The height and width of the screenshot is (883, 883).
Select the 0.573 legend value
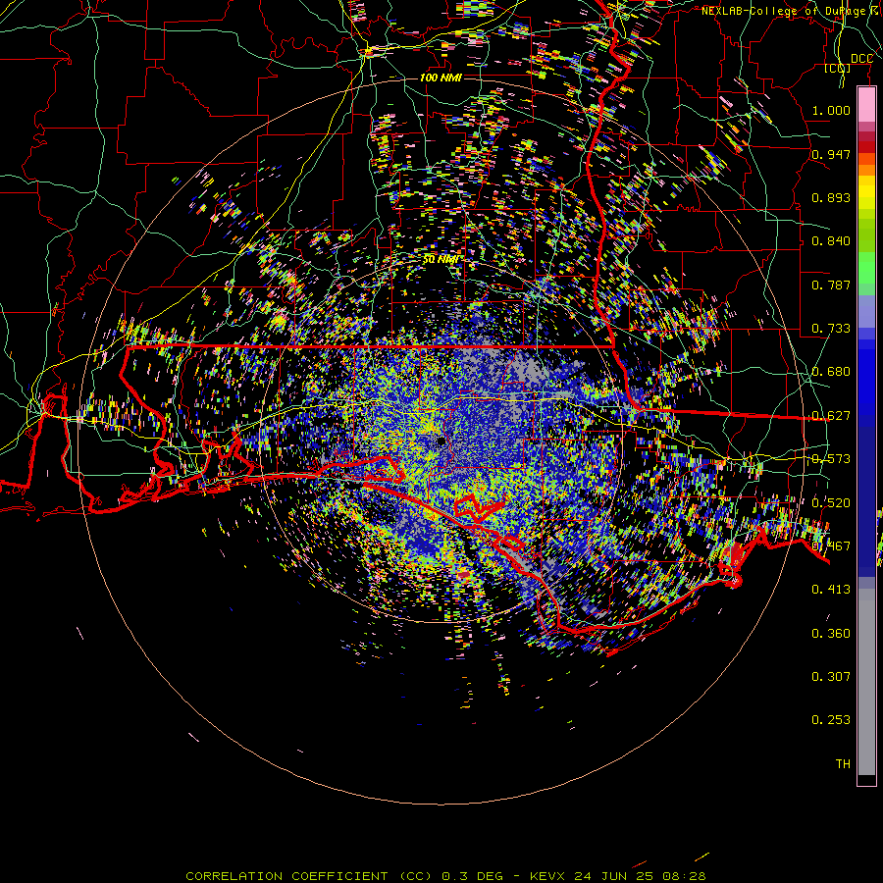pos(831,459)
